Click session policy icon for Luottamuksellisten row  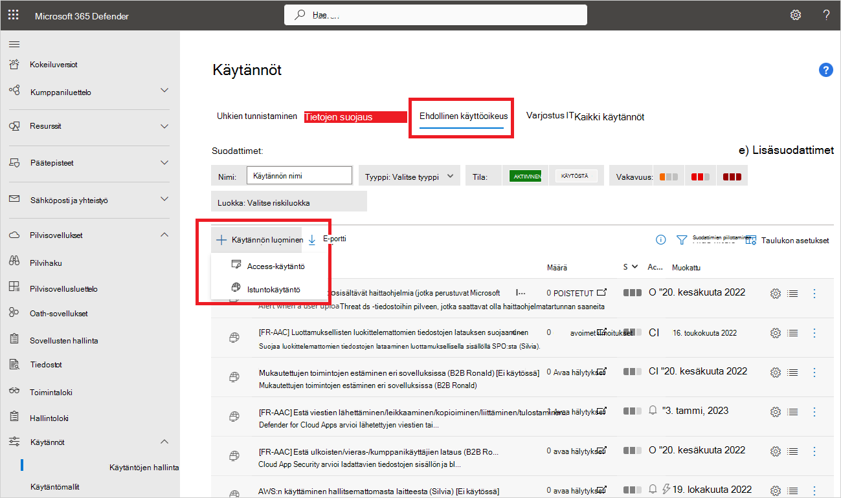pos(235,338)
